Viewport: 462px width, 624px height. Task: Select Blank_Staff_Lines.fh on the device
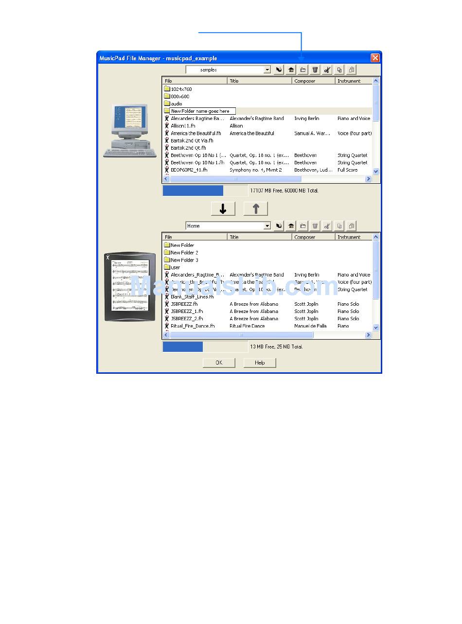(189, 297)
